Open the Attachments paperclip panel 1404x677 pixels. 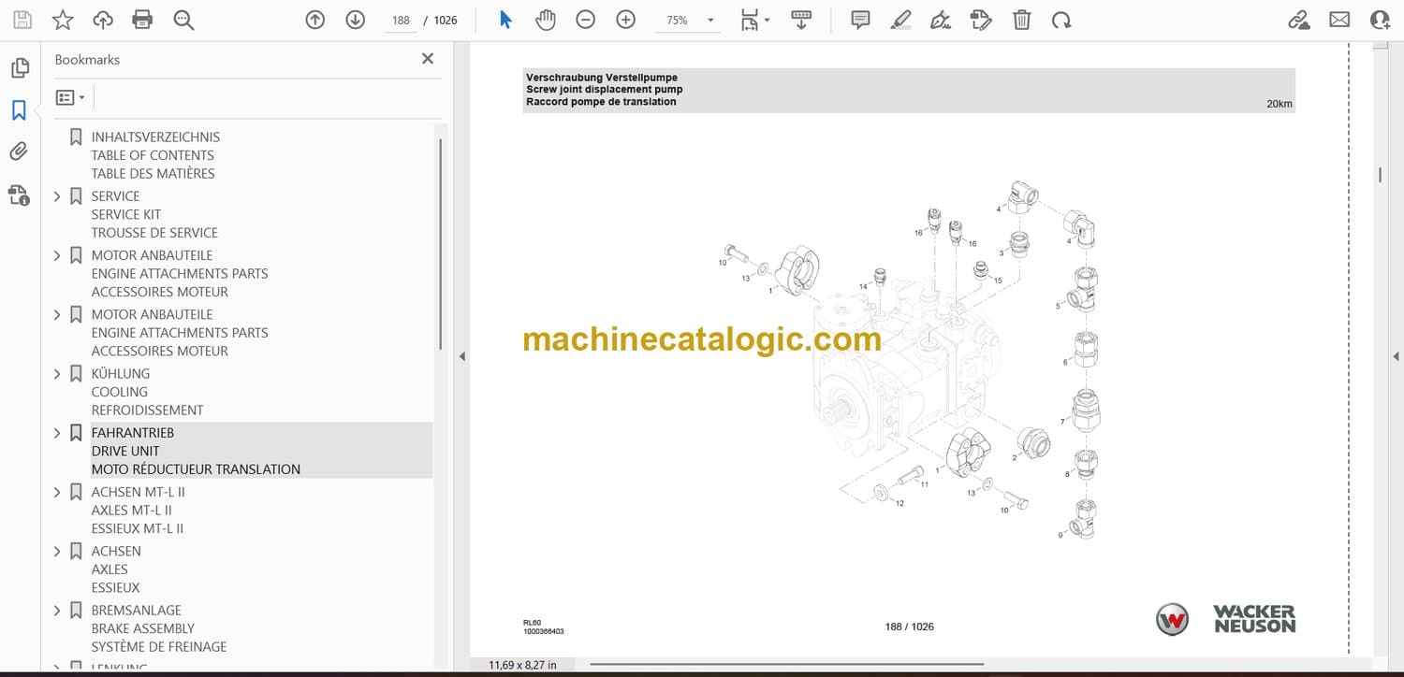coord(19,151)
